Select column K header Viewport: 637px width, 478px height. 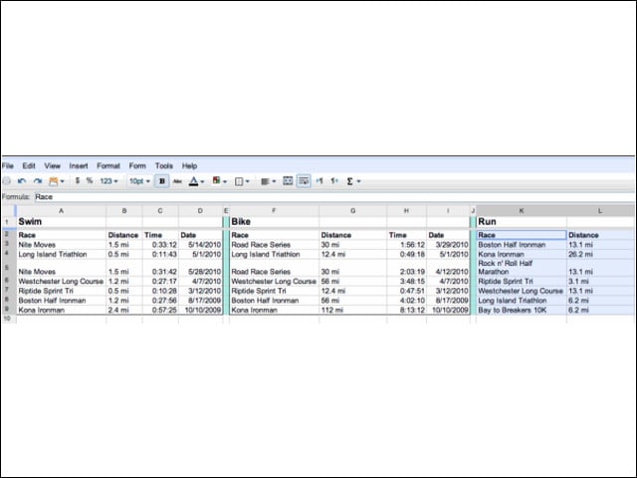(x=522, y=211)
